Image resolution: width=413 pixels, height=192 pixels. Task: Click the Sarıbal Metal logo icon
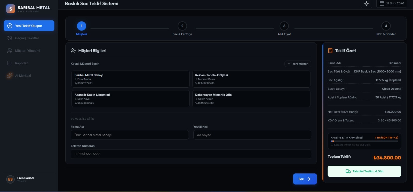[11, 9]
